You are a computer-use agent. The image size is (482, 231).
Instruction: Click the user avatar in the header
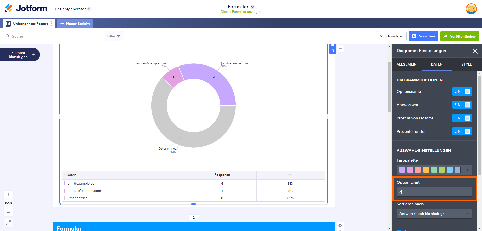pos(471,9)
